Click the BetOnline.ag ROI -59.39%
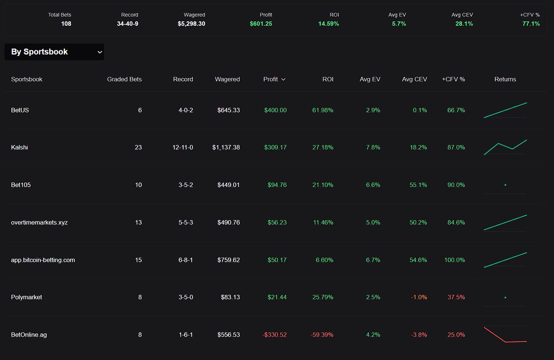This screenshot has height=360, width=554. point(322,335)
